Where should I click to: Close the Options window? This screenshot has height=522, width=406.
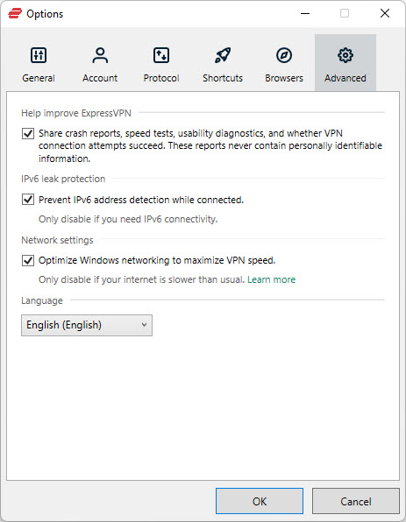[385, 14]
